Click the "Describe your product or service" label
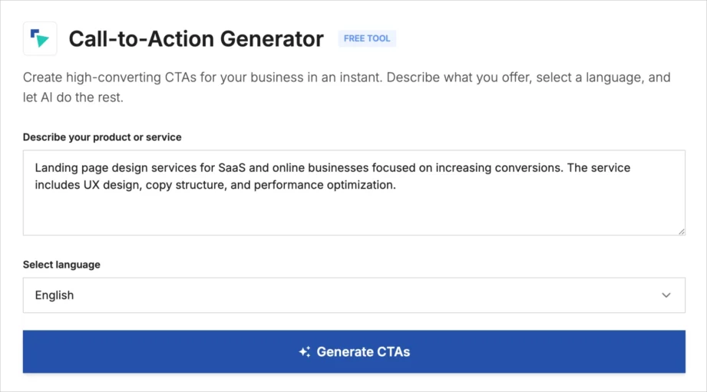707x392 pixels. click(x=102, y=137)
